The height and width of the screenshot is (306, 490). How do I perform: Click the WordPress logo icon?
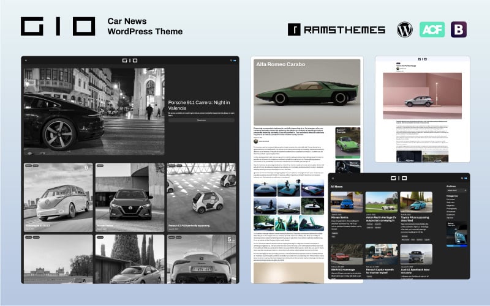click(405, 29)
